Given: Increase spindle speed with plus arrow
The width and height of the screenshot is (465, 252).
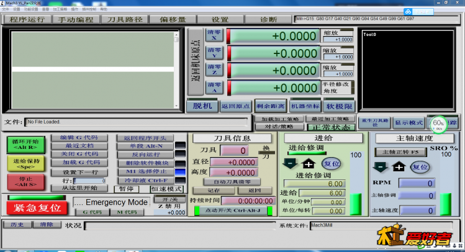Looking at the screenshot, I should click(x=399, y=166).
